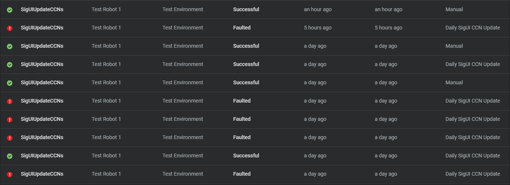Select "Manual" source in the top row

(454, 9)
